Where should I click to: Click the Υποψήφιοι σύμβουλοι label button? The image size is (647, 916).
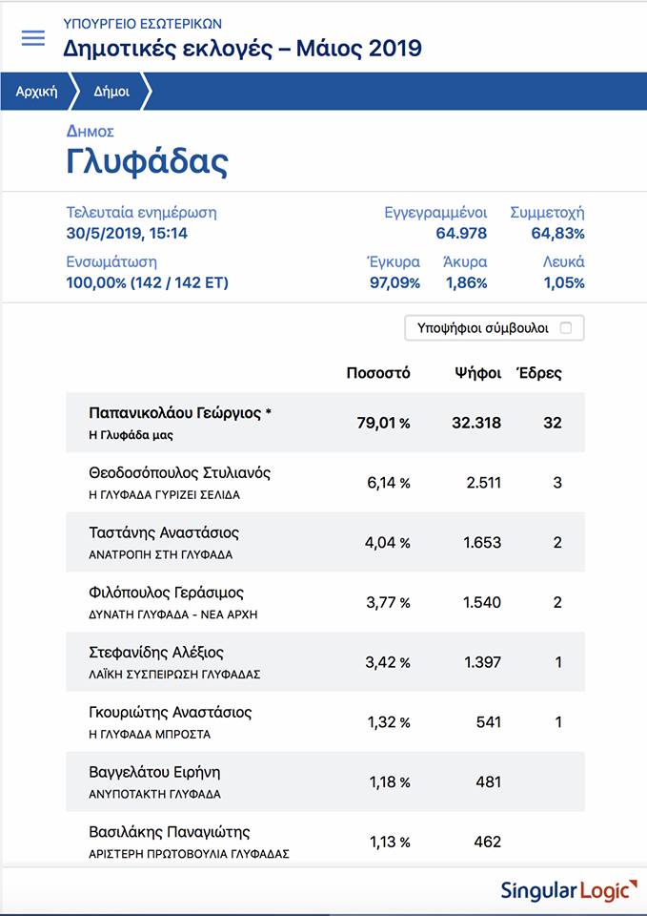point(482,328)
